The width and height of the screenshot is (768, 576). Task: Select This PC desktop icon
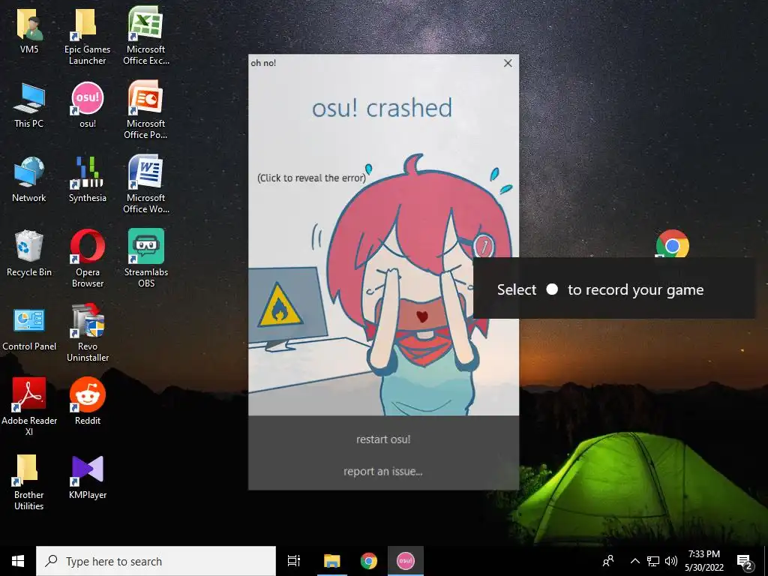coord(29,105)
